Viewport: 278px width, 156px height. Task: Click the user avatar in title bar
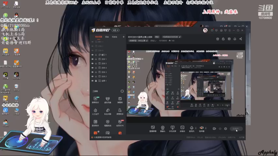tap(205, 31)
